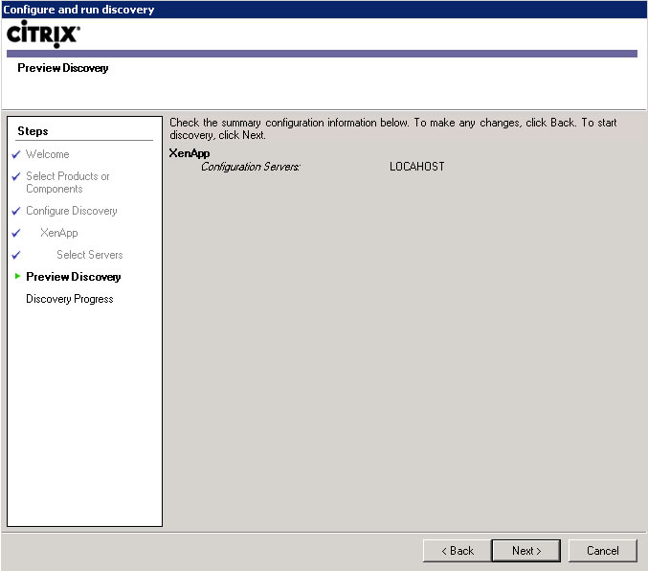Select the Select Servers step
648x571 pixels.
[x=90, y=255]
